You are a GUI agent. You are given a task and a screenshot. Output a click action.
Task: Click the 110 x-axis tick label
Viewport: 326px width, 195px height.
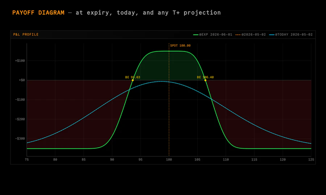(226, 160)
